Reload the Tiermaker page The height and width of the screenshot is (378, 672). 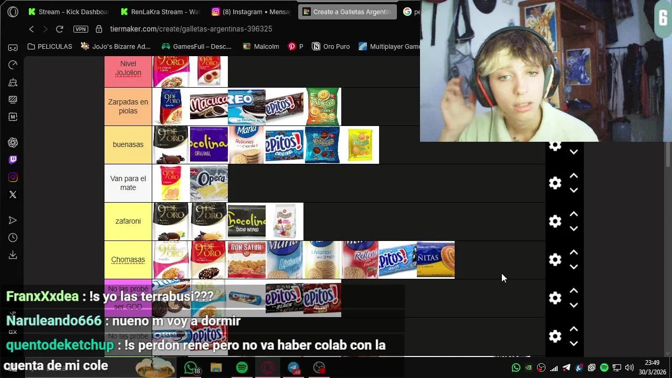[x=59, y=29]
